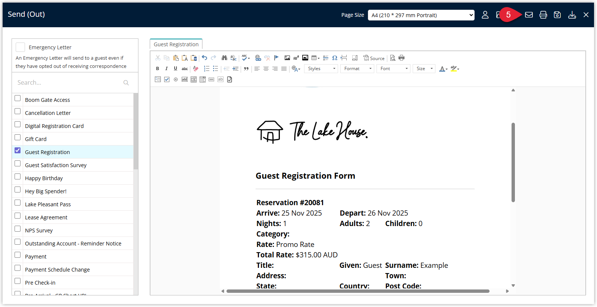Click the print icon in header

click(x=543, y=15)
